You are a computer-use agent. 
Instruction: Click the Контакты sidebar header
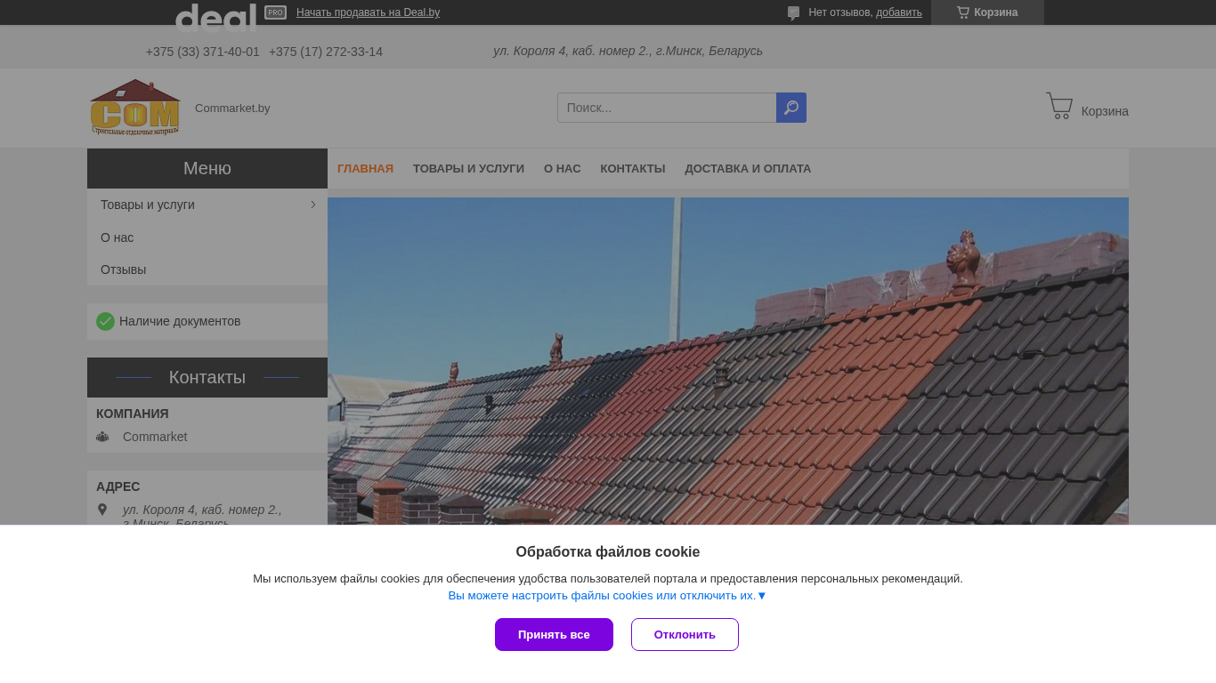pyautogui.click(x=207, y=377)
